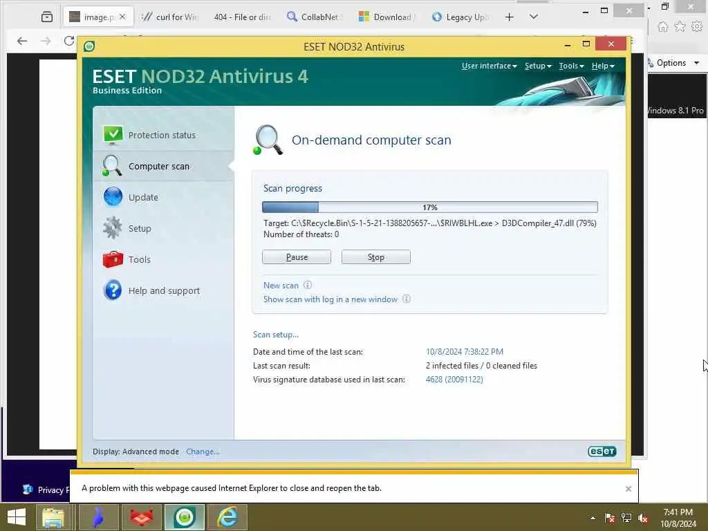Click the browser back arrow
708x531 pixels.
click(x=21, y=41)
